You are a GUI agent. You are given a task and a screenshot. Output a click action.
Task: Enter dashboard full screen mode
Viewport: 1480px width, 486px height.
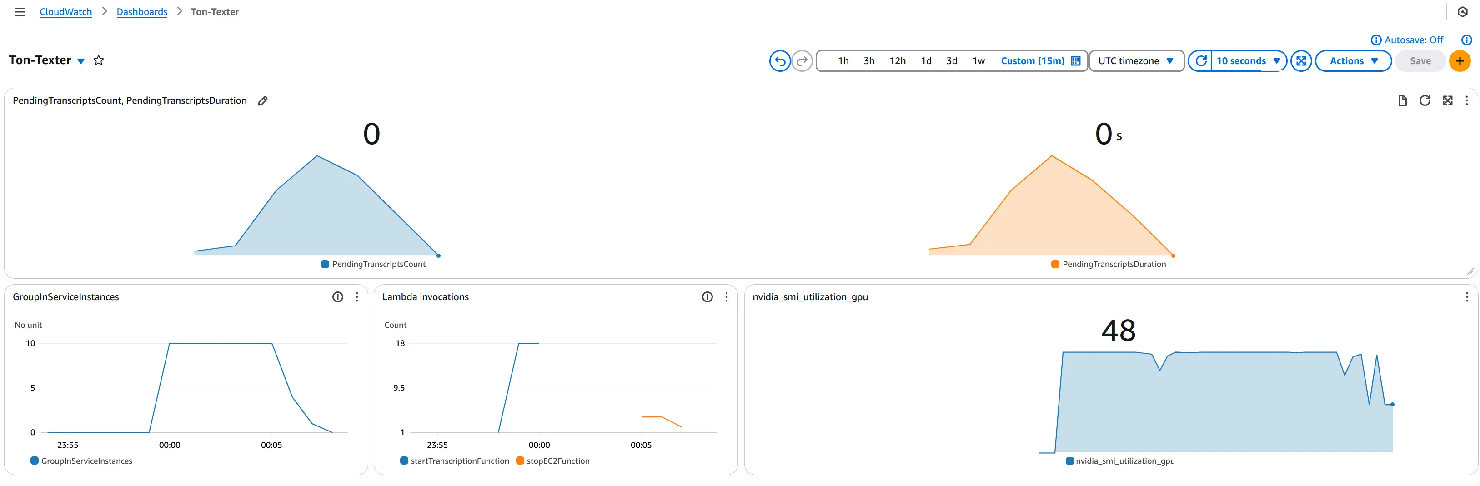[1301, 61]
